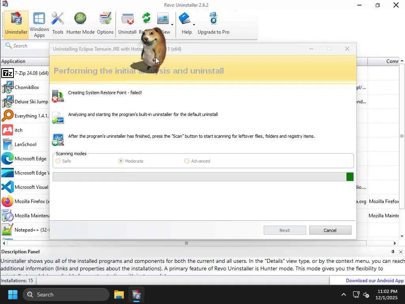Click the scan leftovers step icon
Screen dimensions: 405x304
click(58, 140)
